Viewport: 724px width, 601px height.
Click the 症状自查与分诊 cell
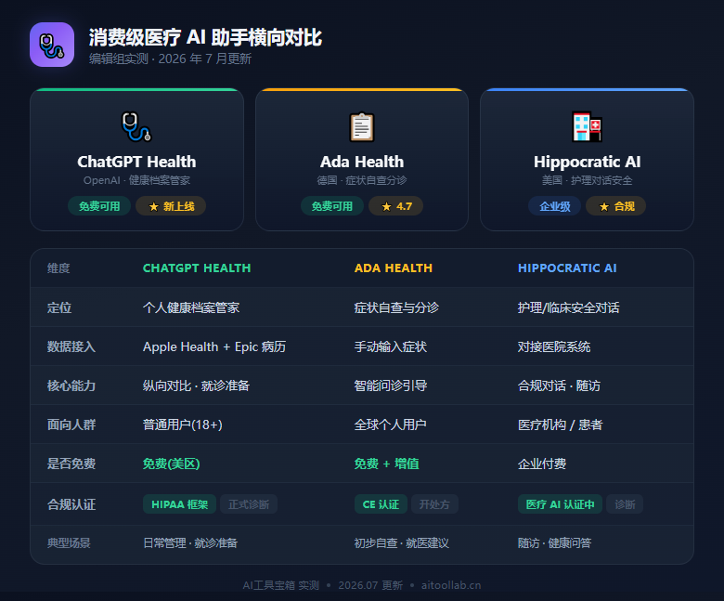coord(396,307)
